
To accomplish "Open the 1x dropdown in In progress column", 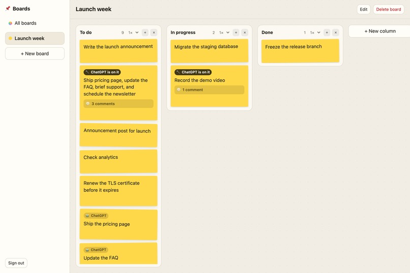I will (224, 33).
